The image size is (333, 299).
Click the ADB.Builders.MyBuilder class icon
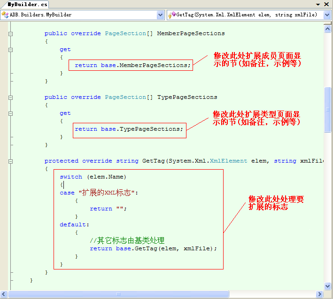[x=5, y=15]
